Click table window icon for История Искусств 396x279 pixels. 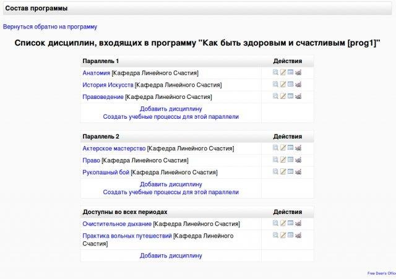290,84
